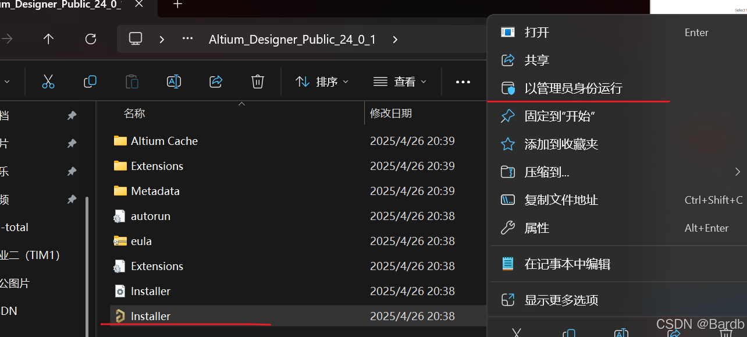747x337 pixels.
Task: Open the toolbar three-dots more menu
Action: click(463, 82)
